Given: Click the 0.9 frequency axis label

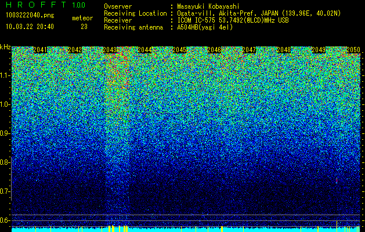Looking at the screenshot, I should [5, 133].
